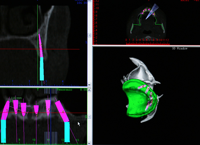Click the 3D Window title label
The height and width of the screenshot is (145, 200).
[180, 48]
